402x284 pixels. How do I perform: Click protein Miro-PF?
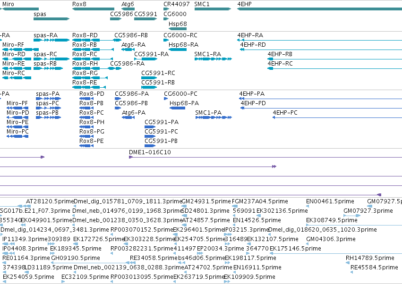pos(17,108)
